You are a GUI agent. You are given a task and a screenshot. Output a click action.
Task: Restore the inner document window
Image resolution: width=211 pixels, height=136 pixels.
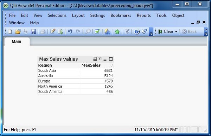click(x=198, y=23)
